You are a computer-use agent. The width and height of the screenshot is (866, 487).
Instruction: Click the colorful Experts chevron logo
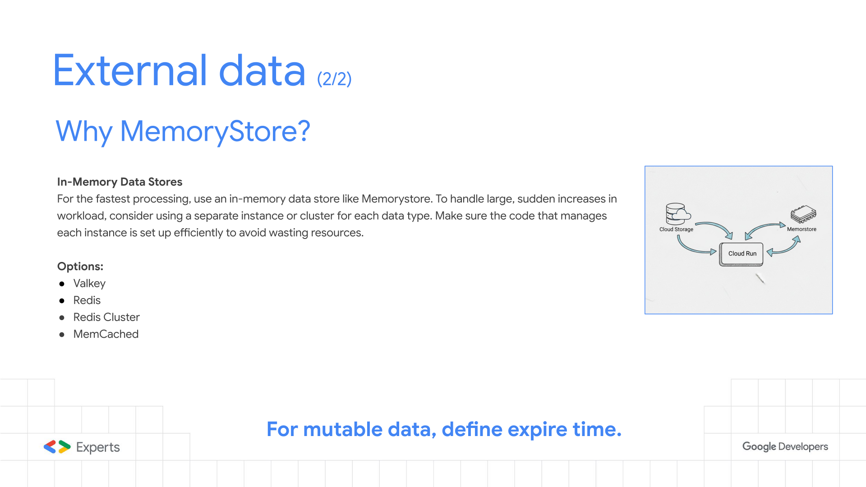tap(57, 447)
